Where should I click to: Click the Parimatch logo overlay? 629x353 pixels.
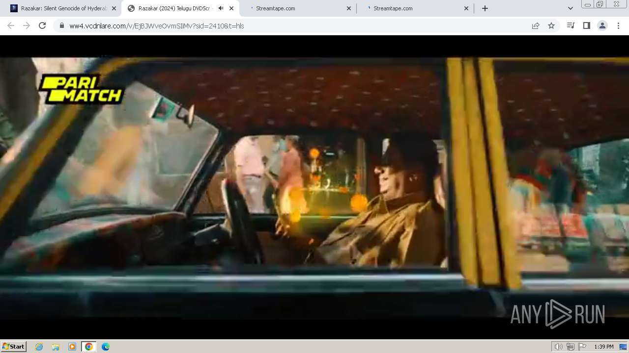tap(81, 89)
